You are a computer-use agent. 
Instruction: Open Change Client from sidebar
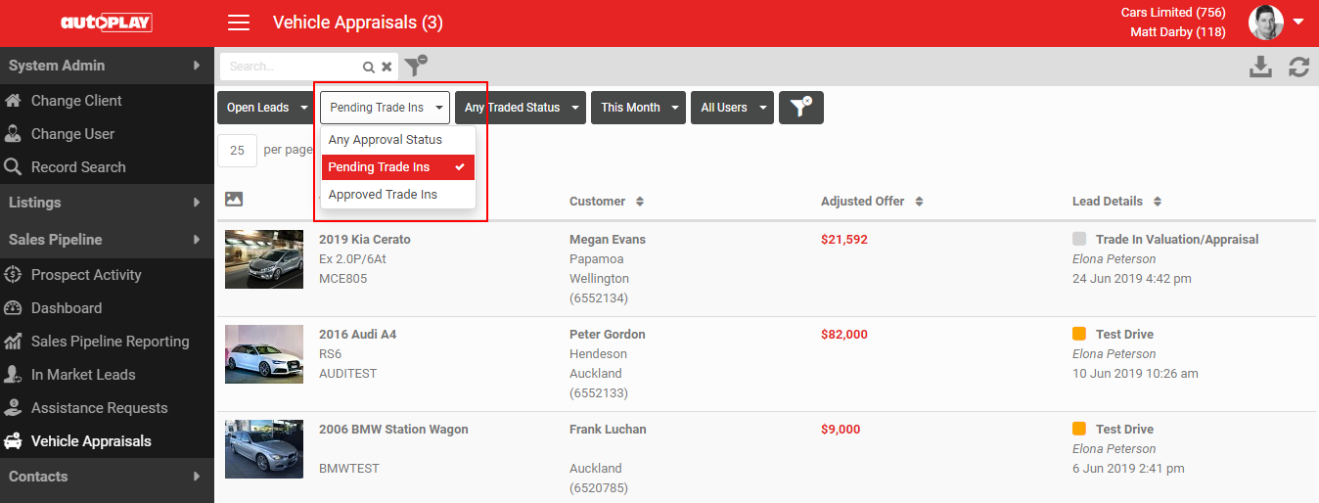[76, 100]
